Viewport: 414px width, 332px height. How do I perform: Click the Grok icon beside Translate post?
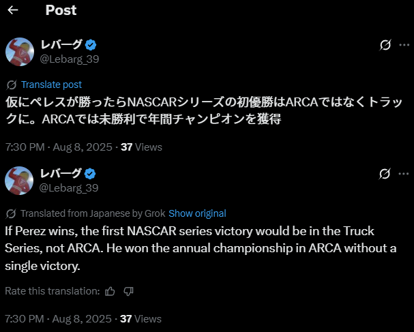(11, 85)
